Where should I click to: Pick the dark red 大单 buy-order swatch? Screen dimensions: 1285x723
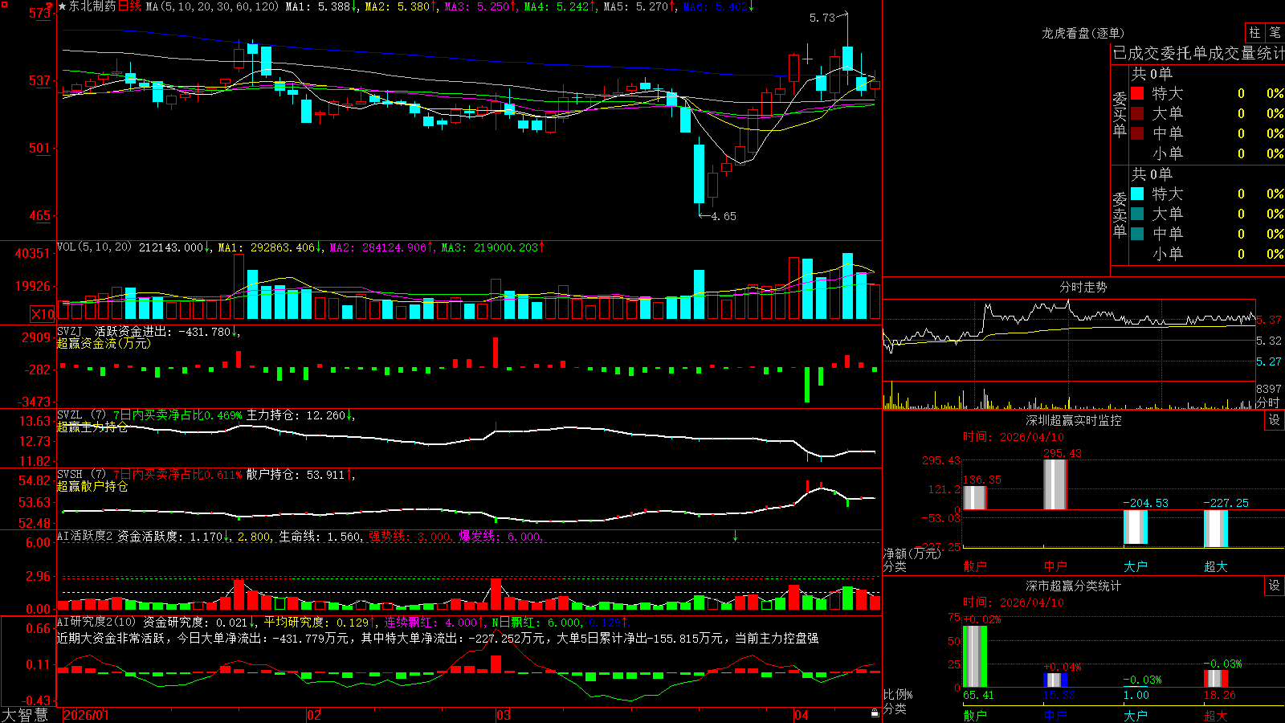[1137, 113]
